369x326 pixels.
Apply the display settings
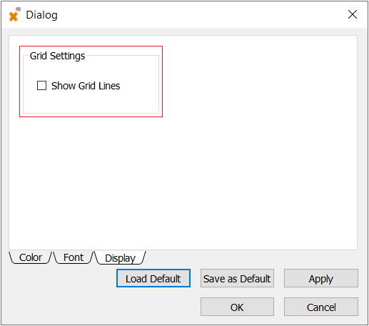[x=321, y=278]
